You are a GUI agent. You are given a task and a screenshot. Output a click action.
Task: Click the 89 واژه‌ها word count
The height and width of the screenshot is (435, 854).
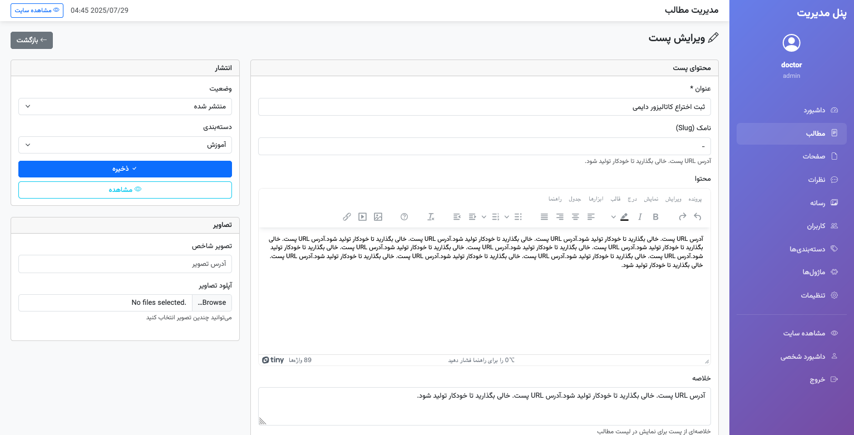300,360
